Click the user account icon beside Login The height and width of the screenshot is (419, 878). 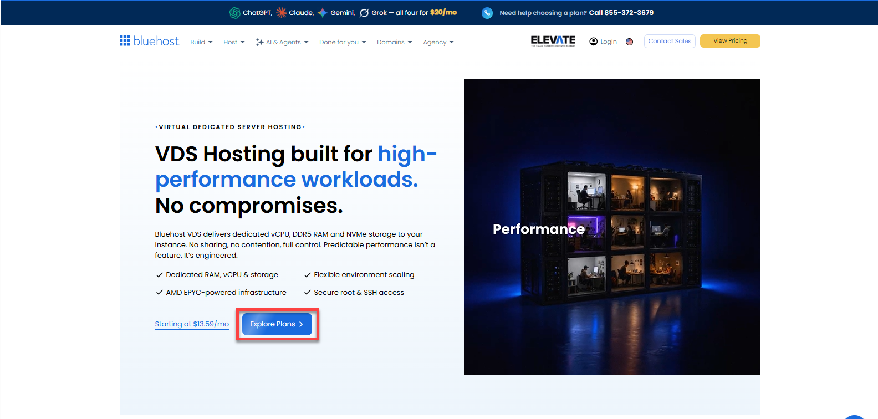point(593,42)
